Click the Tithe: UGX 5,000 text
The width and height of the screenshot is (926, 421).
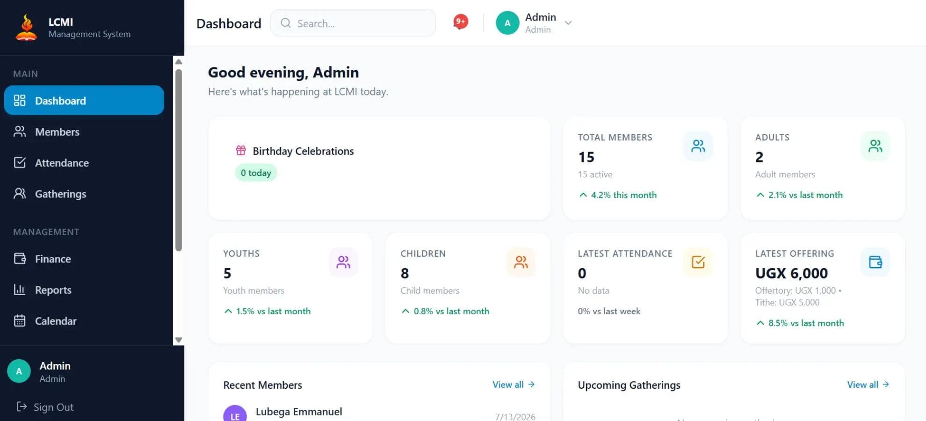[x=787, y=302]
